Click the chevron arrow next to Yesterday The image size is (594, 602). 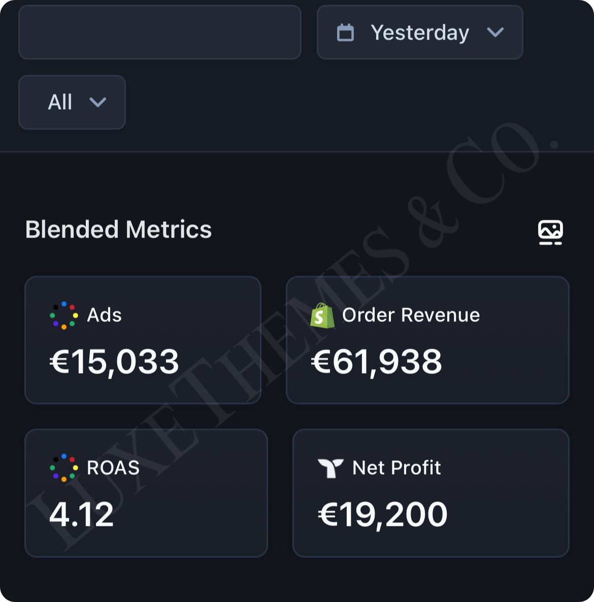(x=495, y=32)
